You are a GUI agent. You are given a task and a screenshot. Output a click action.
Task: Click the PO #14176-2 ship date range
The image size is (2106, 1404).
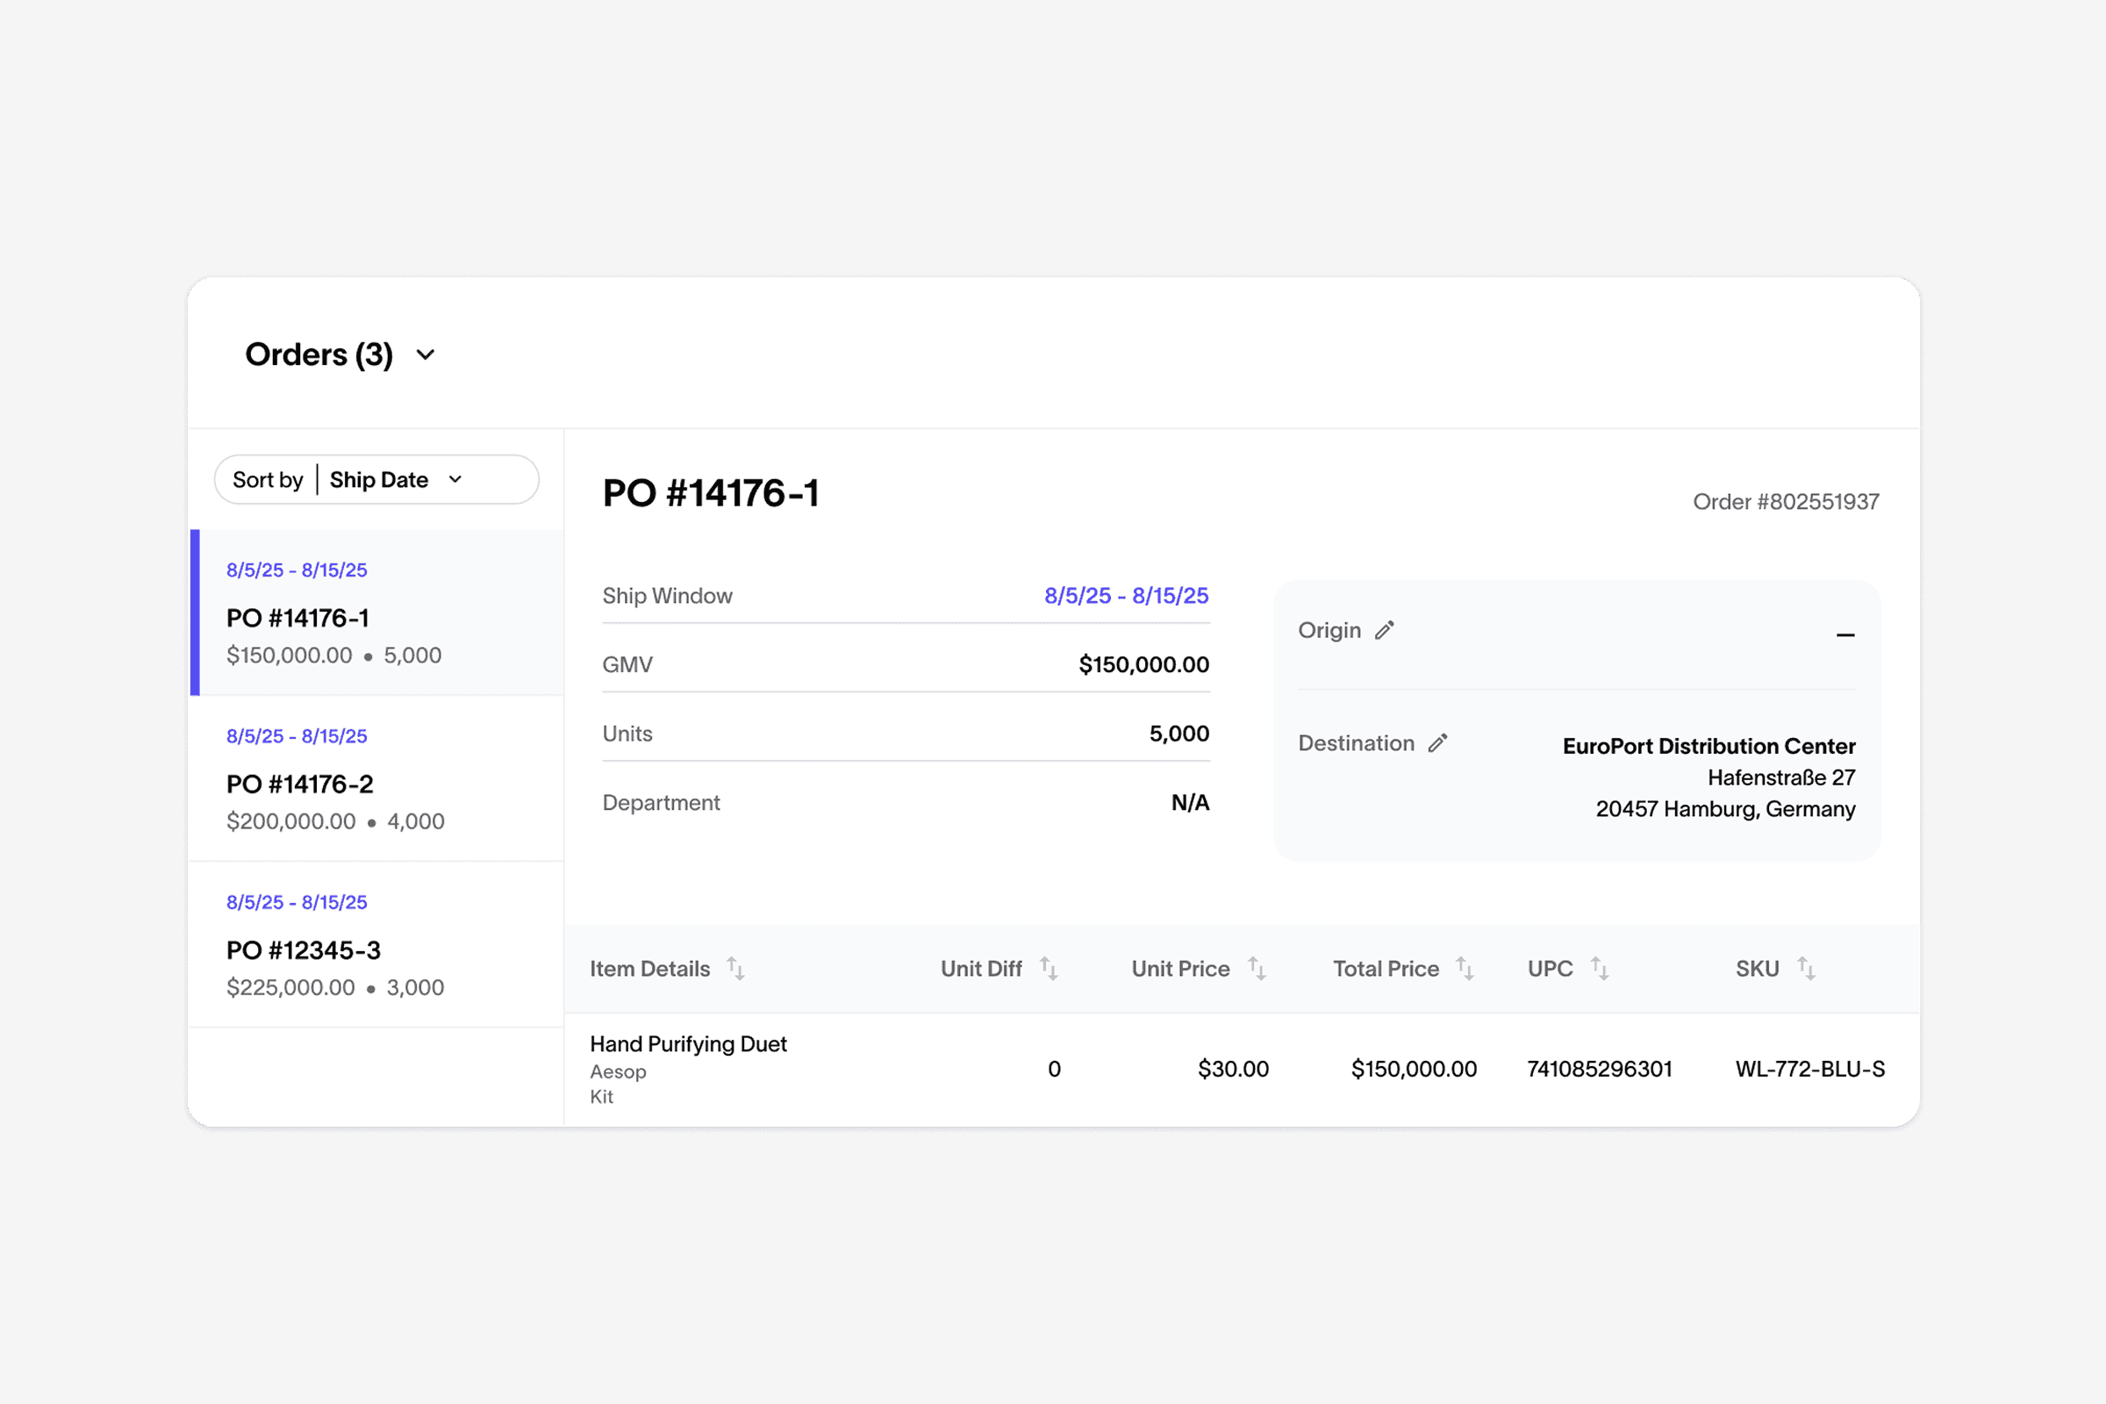point(297,736)
